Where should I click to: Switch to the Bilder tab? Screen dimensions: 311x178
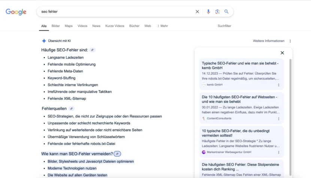[55, 26]
